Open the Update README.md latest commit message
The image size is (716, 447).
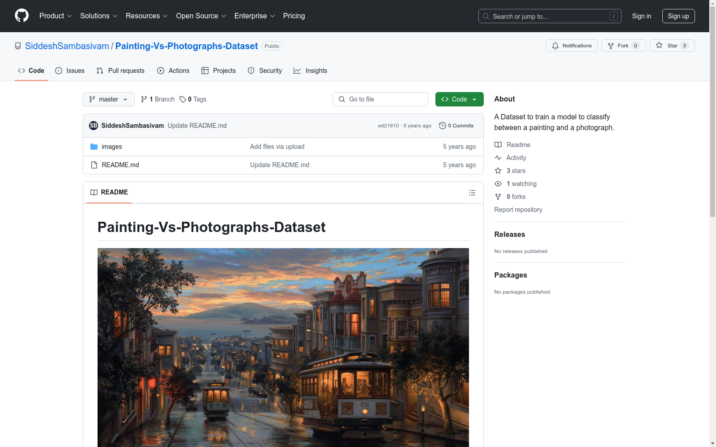coord(197,126)
